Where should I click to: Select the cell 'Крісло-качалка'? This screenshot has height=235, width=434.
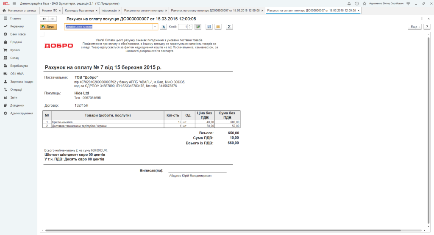pyautogui.click(x=108, y=122)
